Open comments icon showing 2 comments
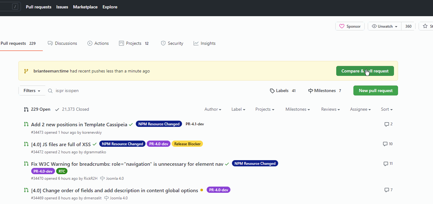Screen dimensions: 433x204 (x=387, y=124)
